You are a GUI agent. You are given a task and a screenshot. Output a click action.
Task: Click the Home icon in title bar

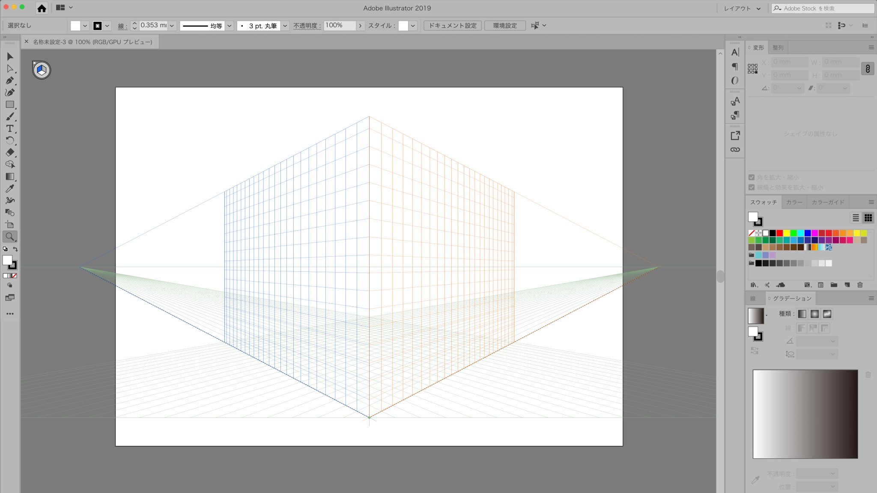[42, 8]
